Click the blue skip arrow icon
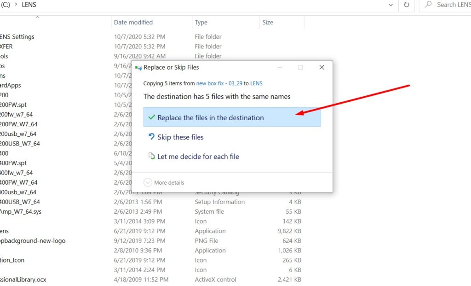The image size is (471, 286). 151,137
